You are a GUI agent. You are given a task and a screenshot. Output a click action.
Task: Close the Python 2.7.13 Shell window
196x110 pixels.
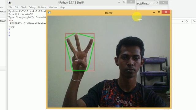tap(131, 2)
